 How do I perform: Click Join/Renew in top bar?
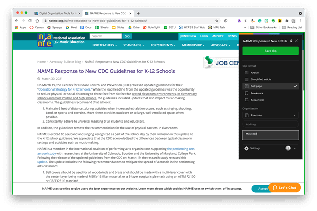188,36
